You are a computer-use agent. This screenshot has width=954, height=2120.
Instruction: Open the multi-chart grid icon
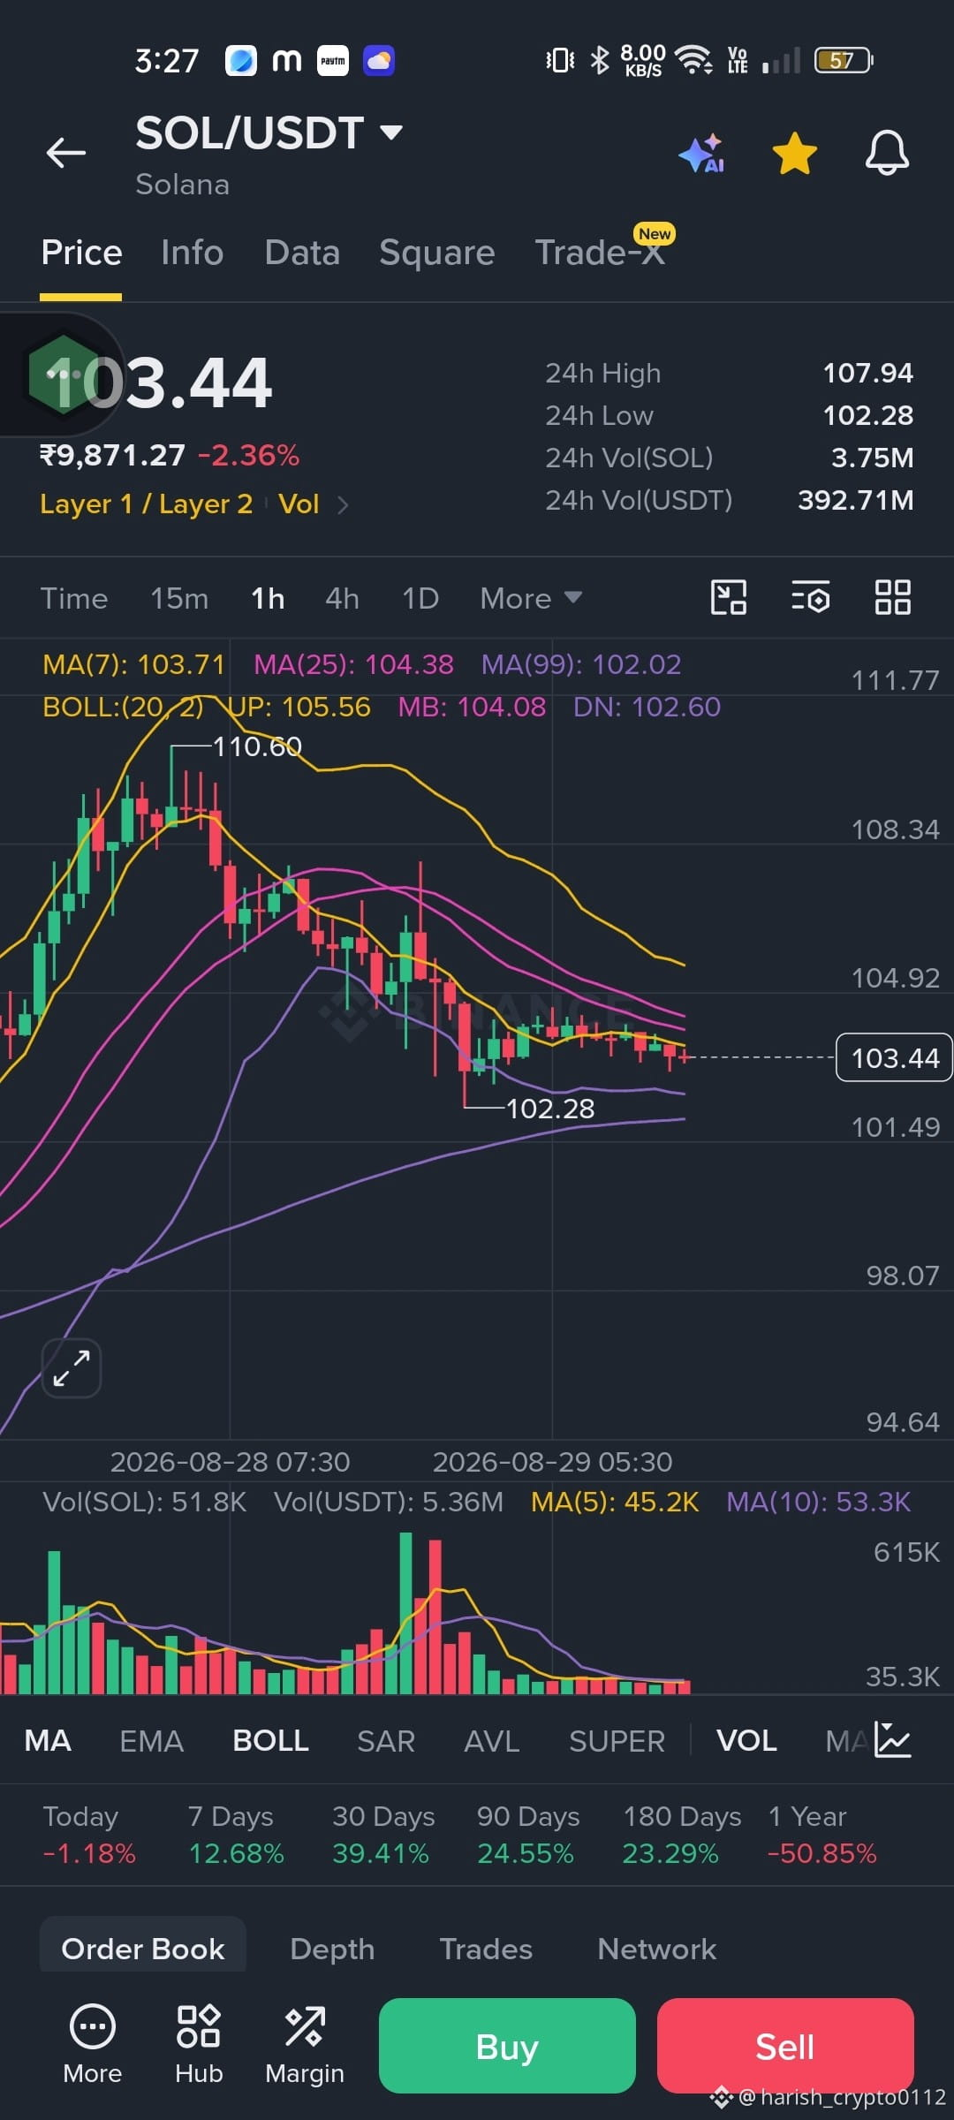tap(892, 598)
